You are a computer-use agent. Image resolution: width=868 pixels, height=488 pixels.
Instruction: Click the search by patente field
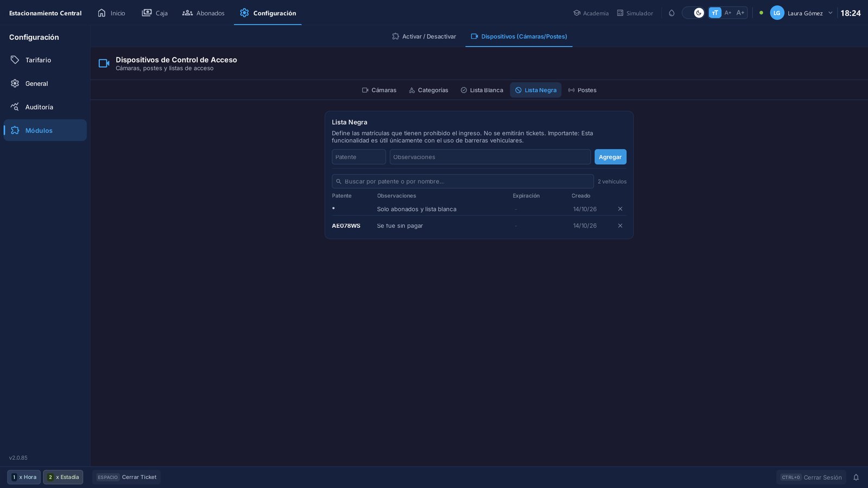pyautogui.click(x=463, y=181)
